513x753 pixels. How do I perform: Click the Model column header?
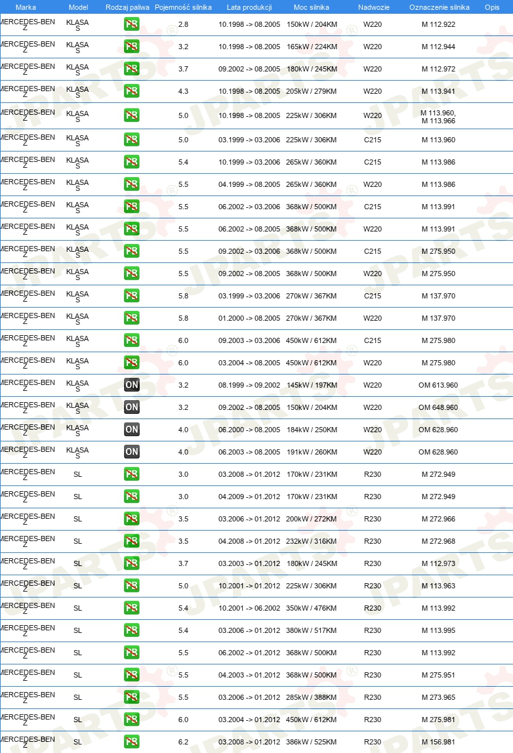[x=78, y=7]
